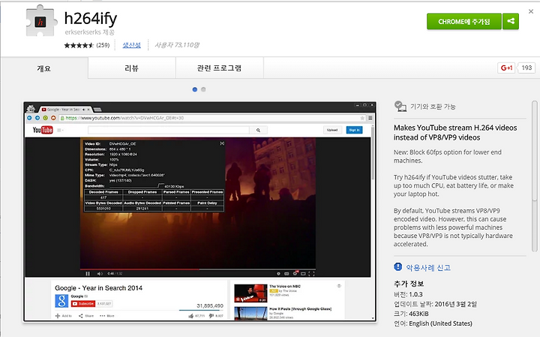
Task: Click the Add to plus icon under video
Action: pos(58,316)
